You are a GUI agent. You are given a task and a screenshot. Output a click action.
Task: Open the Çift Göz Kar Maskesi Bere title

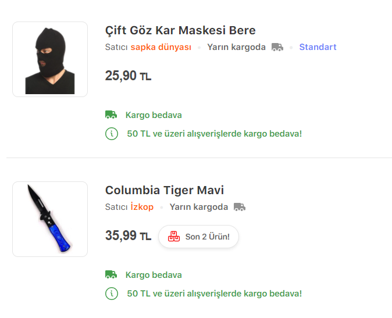[x=180, y=30]
